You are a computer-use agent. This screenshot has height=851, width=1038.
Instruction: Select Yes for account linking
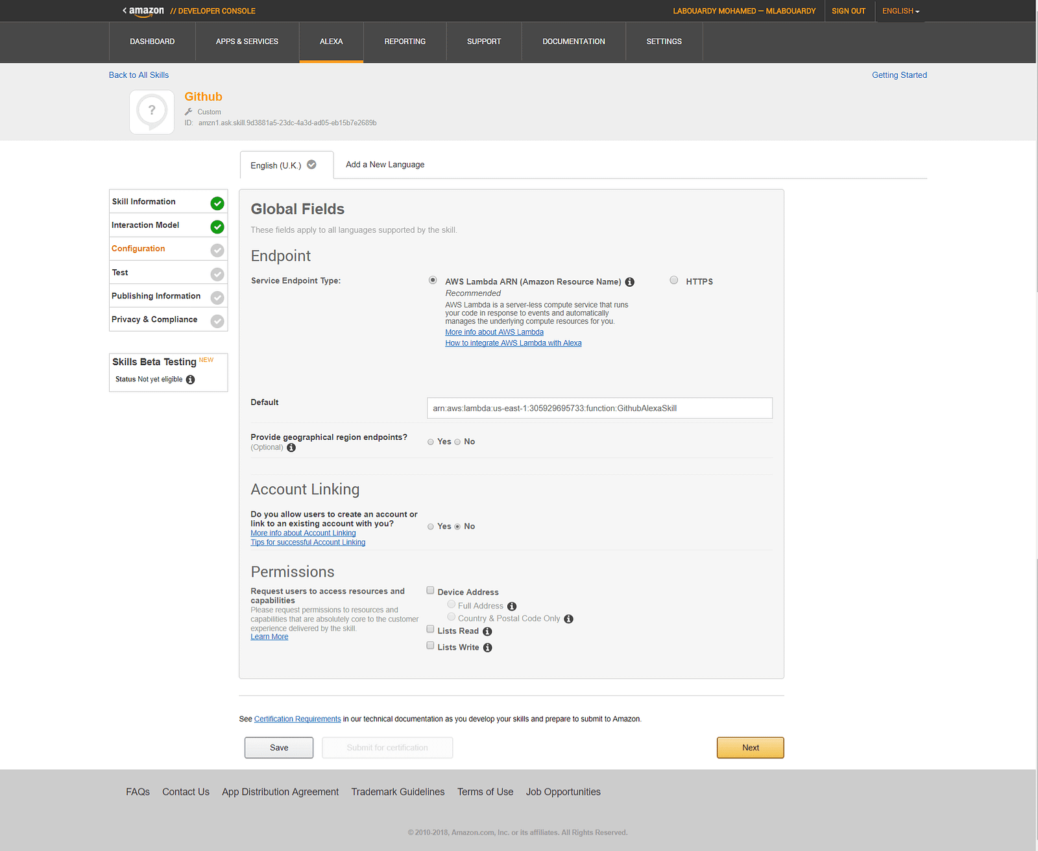[431, 527]
